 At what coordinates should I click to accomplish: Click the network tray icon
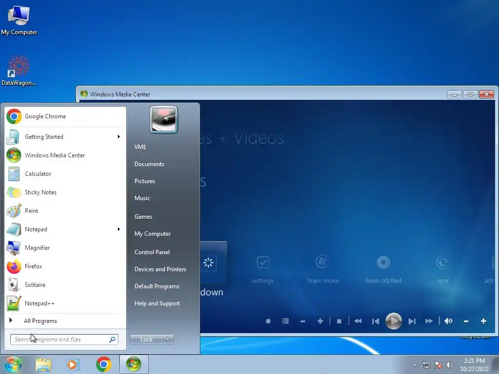(x=426, y=365)
